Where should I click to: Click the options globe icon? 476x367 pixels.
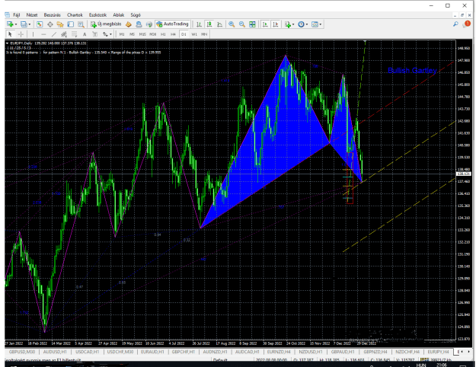149,24
